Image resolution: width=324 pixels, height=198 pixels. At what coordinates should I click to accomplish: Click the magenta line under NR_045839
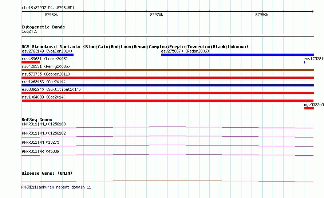(x=167, y=155)
